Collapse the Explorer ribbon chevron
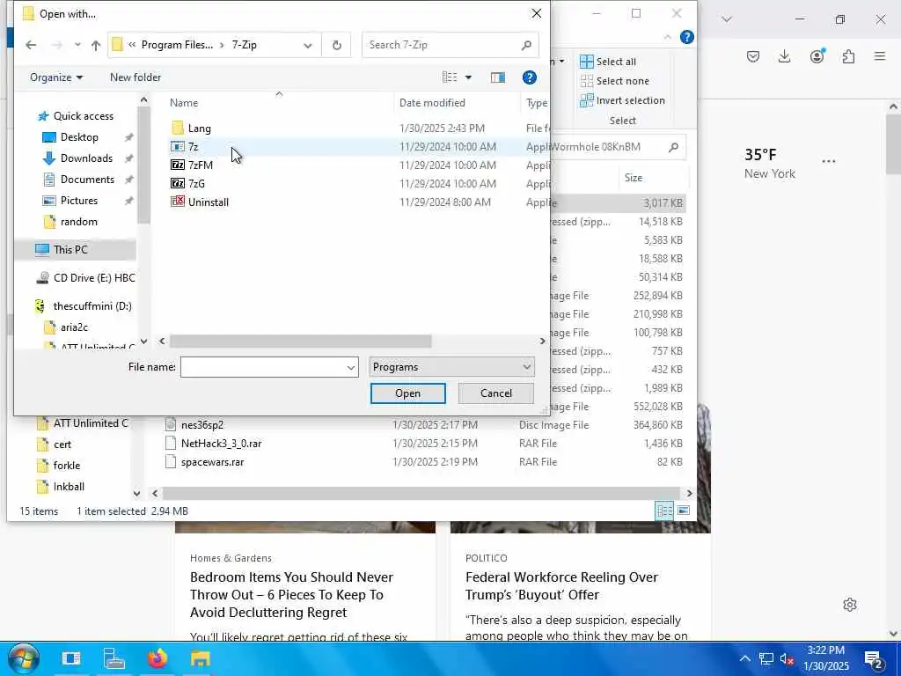 667,37
